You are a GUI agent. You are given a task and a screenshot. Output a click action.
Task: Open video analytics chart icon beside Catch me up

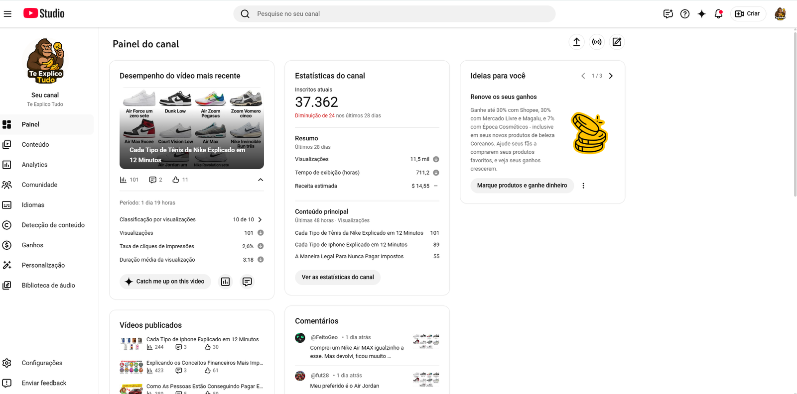pos(225,282)
